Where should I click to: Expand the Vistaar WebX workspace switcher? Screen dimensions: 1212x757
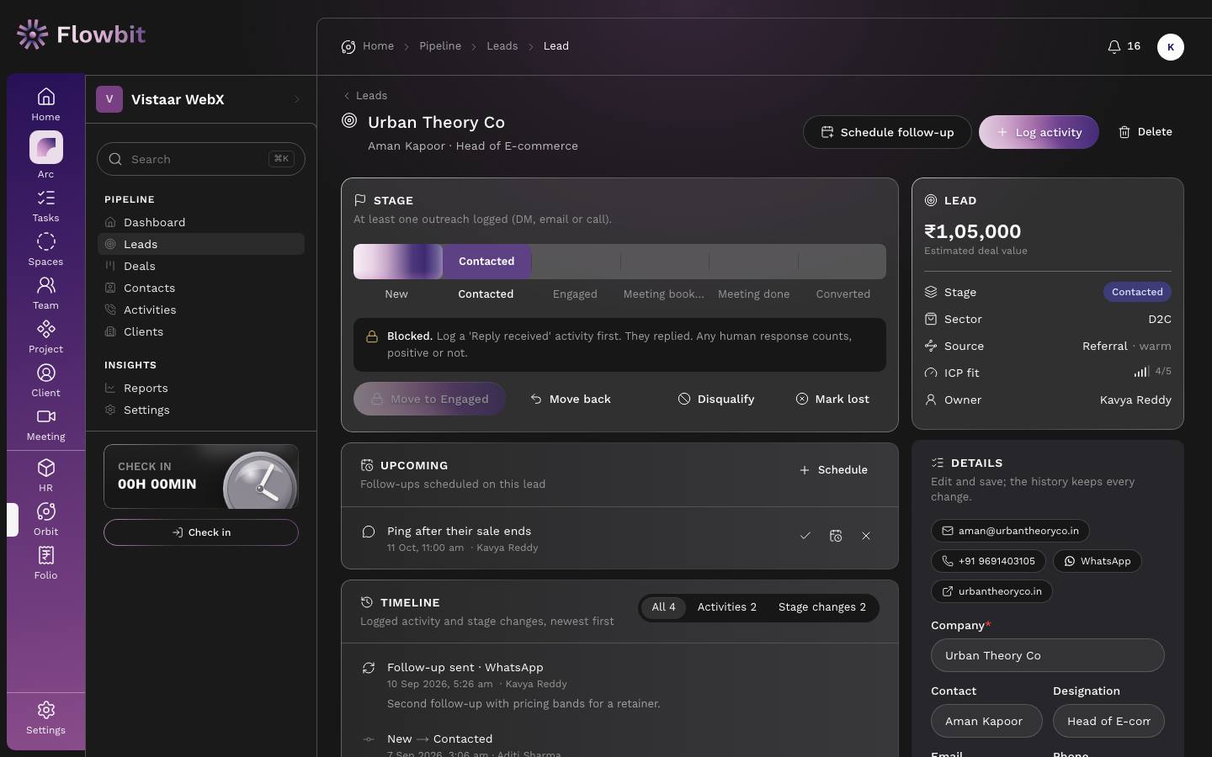pyautogui.click(x=201, y=99)
